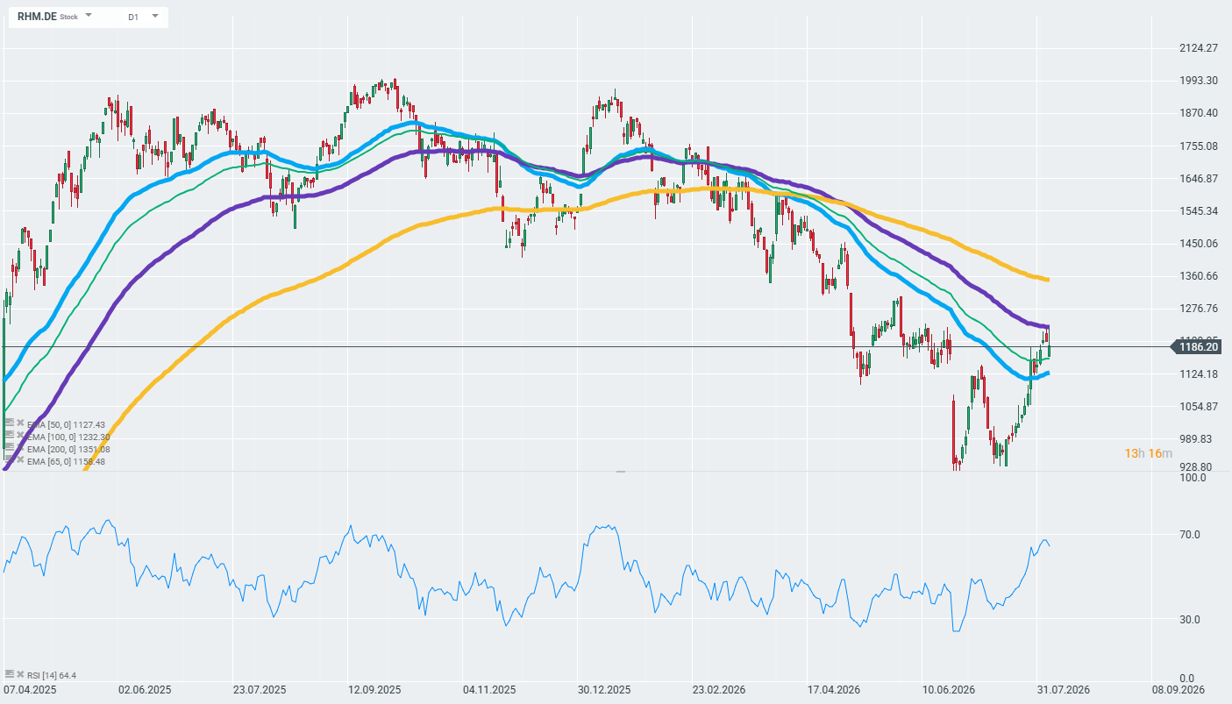Click the 1646.87 price axis label
This screenshot has width=1232, height=704.
point(1199,179)
